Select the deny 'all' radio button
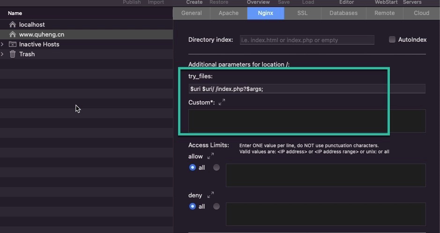The height and width of the screenshot is (233, 440). pyautogui.click(x=192, y=206)
